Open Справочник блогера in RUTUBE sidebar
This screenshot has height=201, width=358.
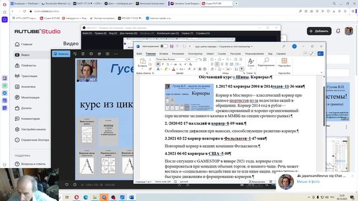tap(32, 140)
